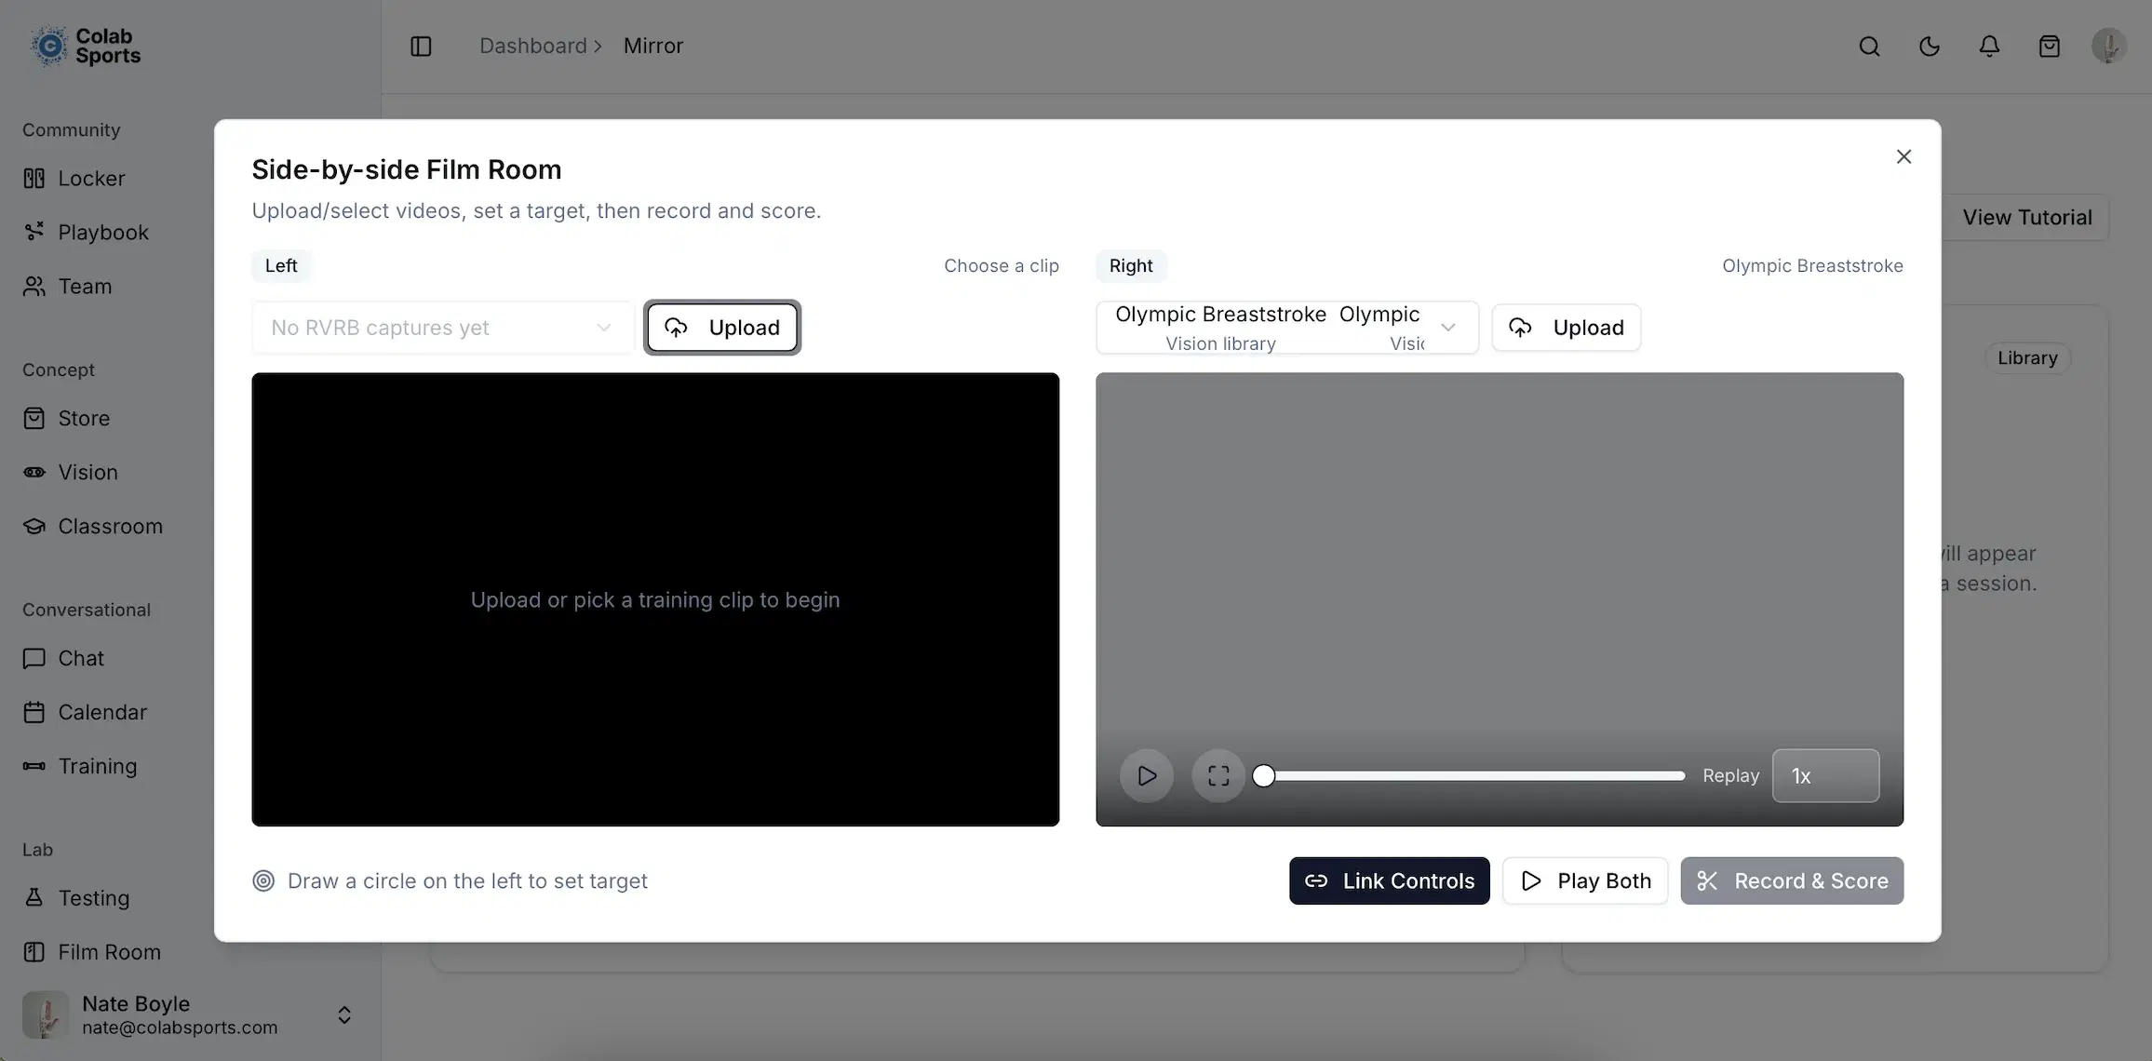Toggle the sidebar with the panel icon
Viewport: 2152px width, 1061px height.
point(421,46)
